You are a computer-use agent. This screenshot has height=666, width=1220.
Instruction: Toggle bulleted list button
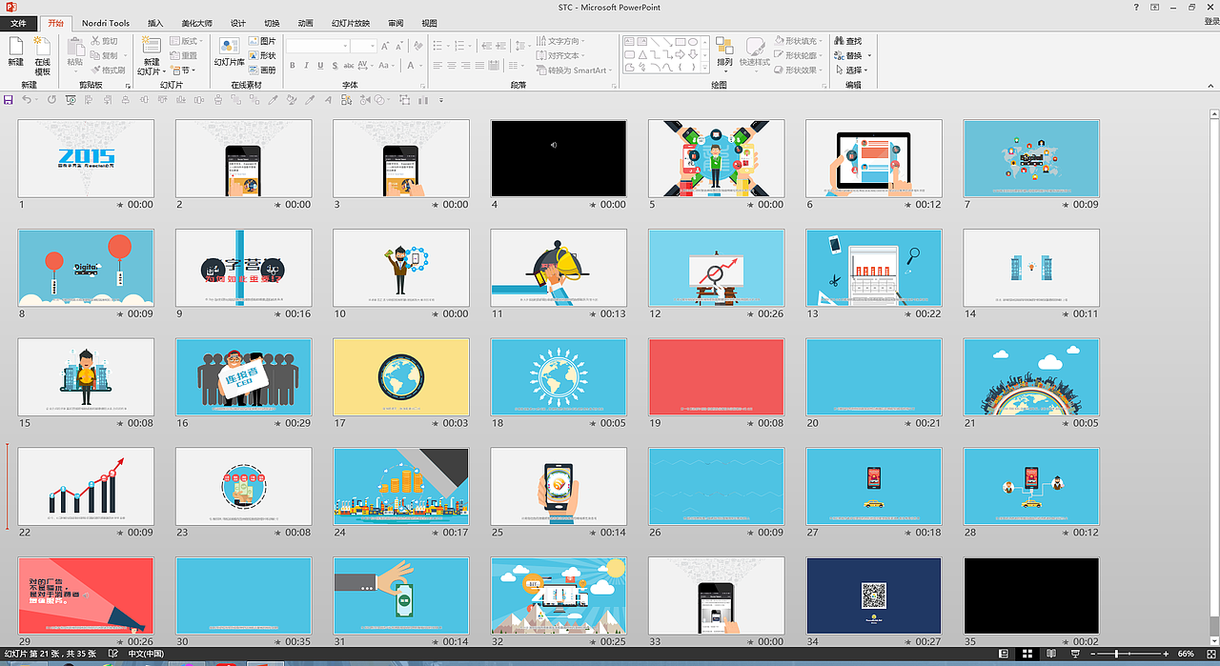pos(439,46)
